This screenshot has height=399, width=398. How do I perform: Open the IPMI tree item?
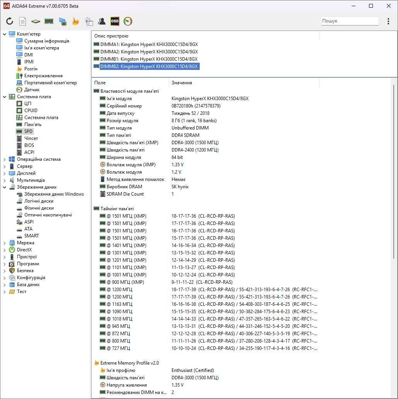point(29,61)
